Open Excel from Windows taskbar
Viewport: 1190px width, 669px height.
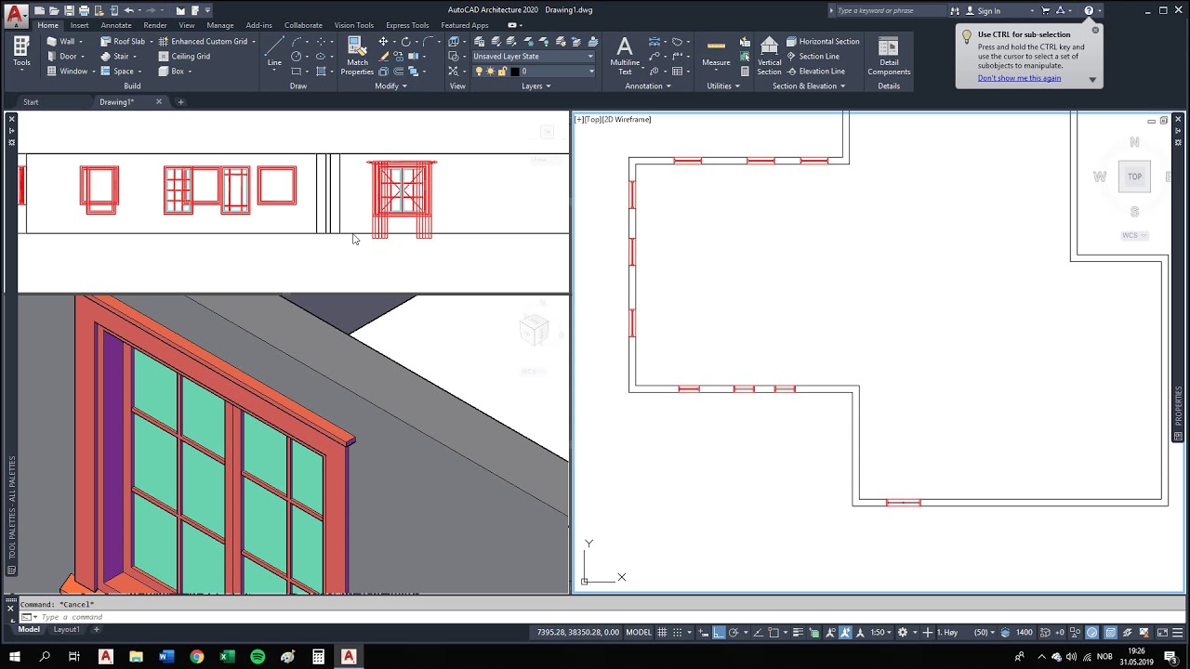[x=227, y=657]
